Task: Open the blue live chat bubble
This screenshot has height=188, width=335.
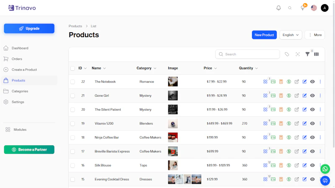Action: tap(325, 181)
